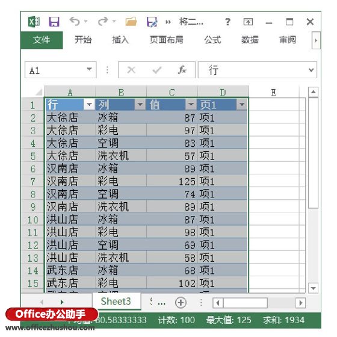
Task: Switch to the 页面布局 ribbon tab
Action: pyautogui.click(x=166, y=40)
